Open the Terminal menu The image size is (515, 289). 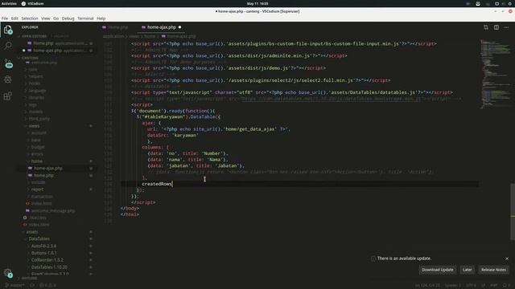(x=85, y=18)
